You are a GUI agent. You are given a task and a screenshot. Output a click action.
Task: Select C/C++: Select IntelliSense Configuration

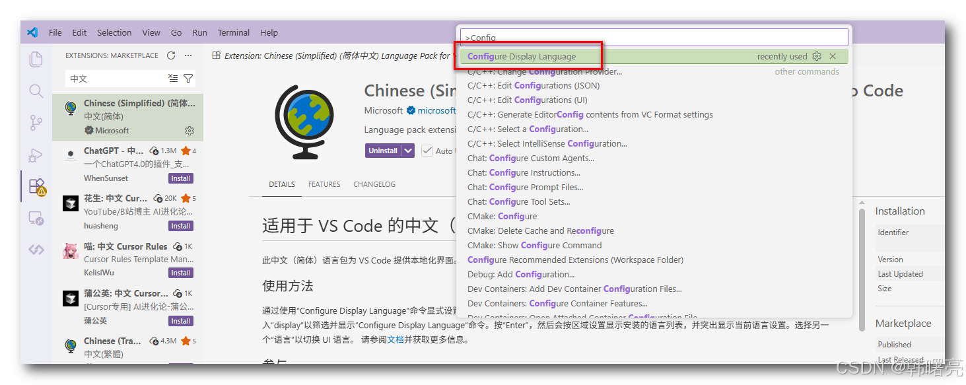tap(654, 144)
